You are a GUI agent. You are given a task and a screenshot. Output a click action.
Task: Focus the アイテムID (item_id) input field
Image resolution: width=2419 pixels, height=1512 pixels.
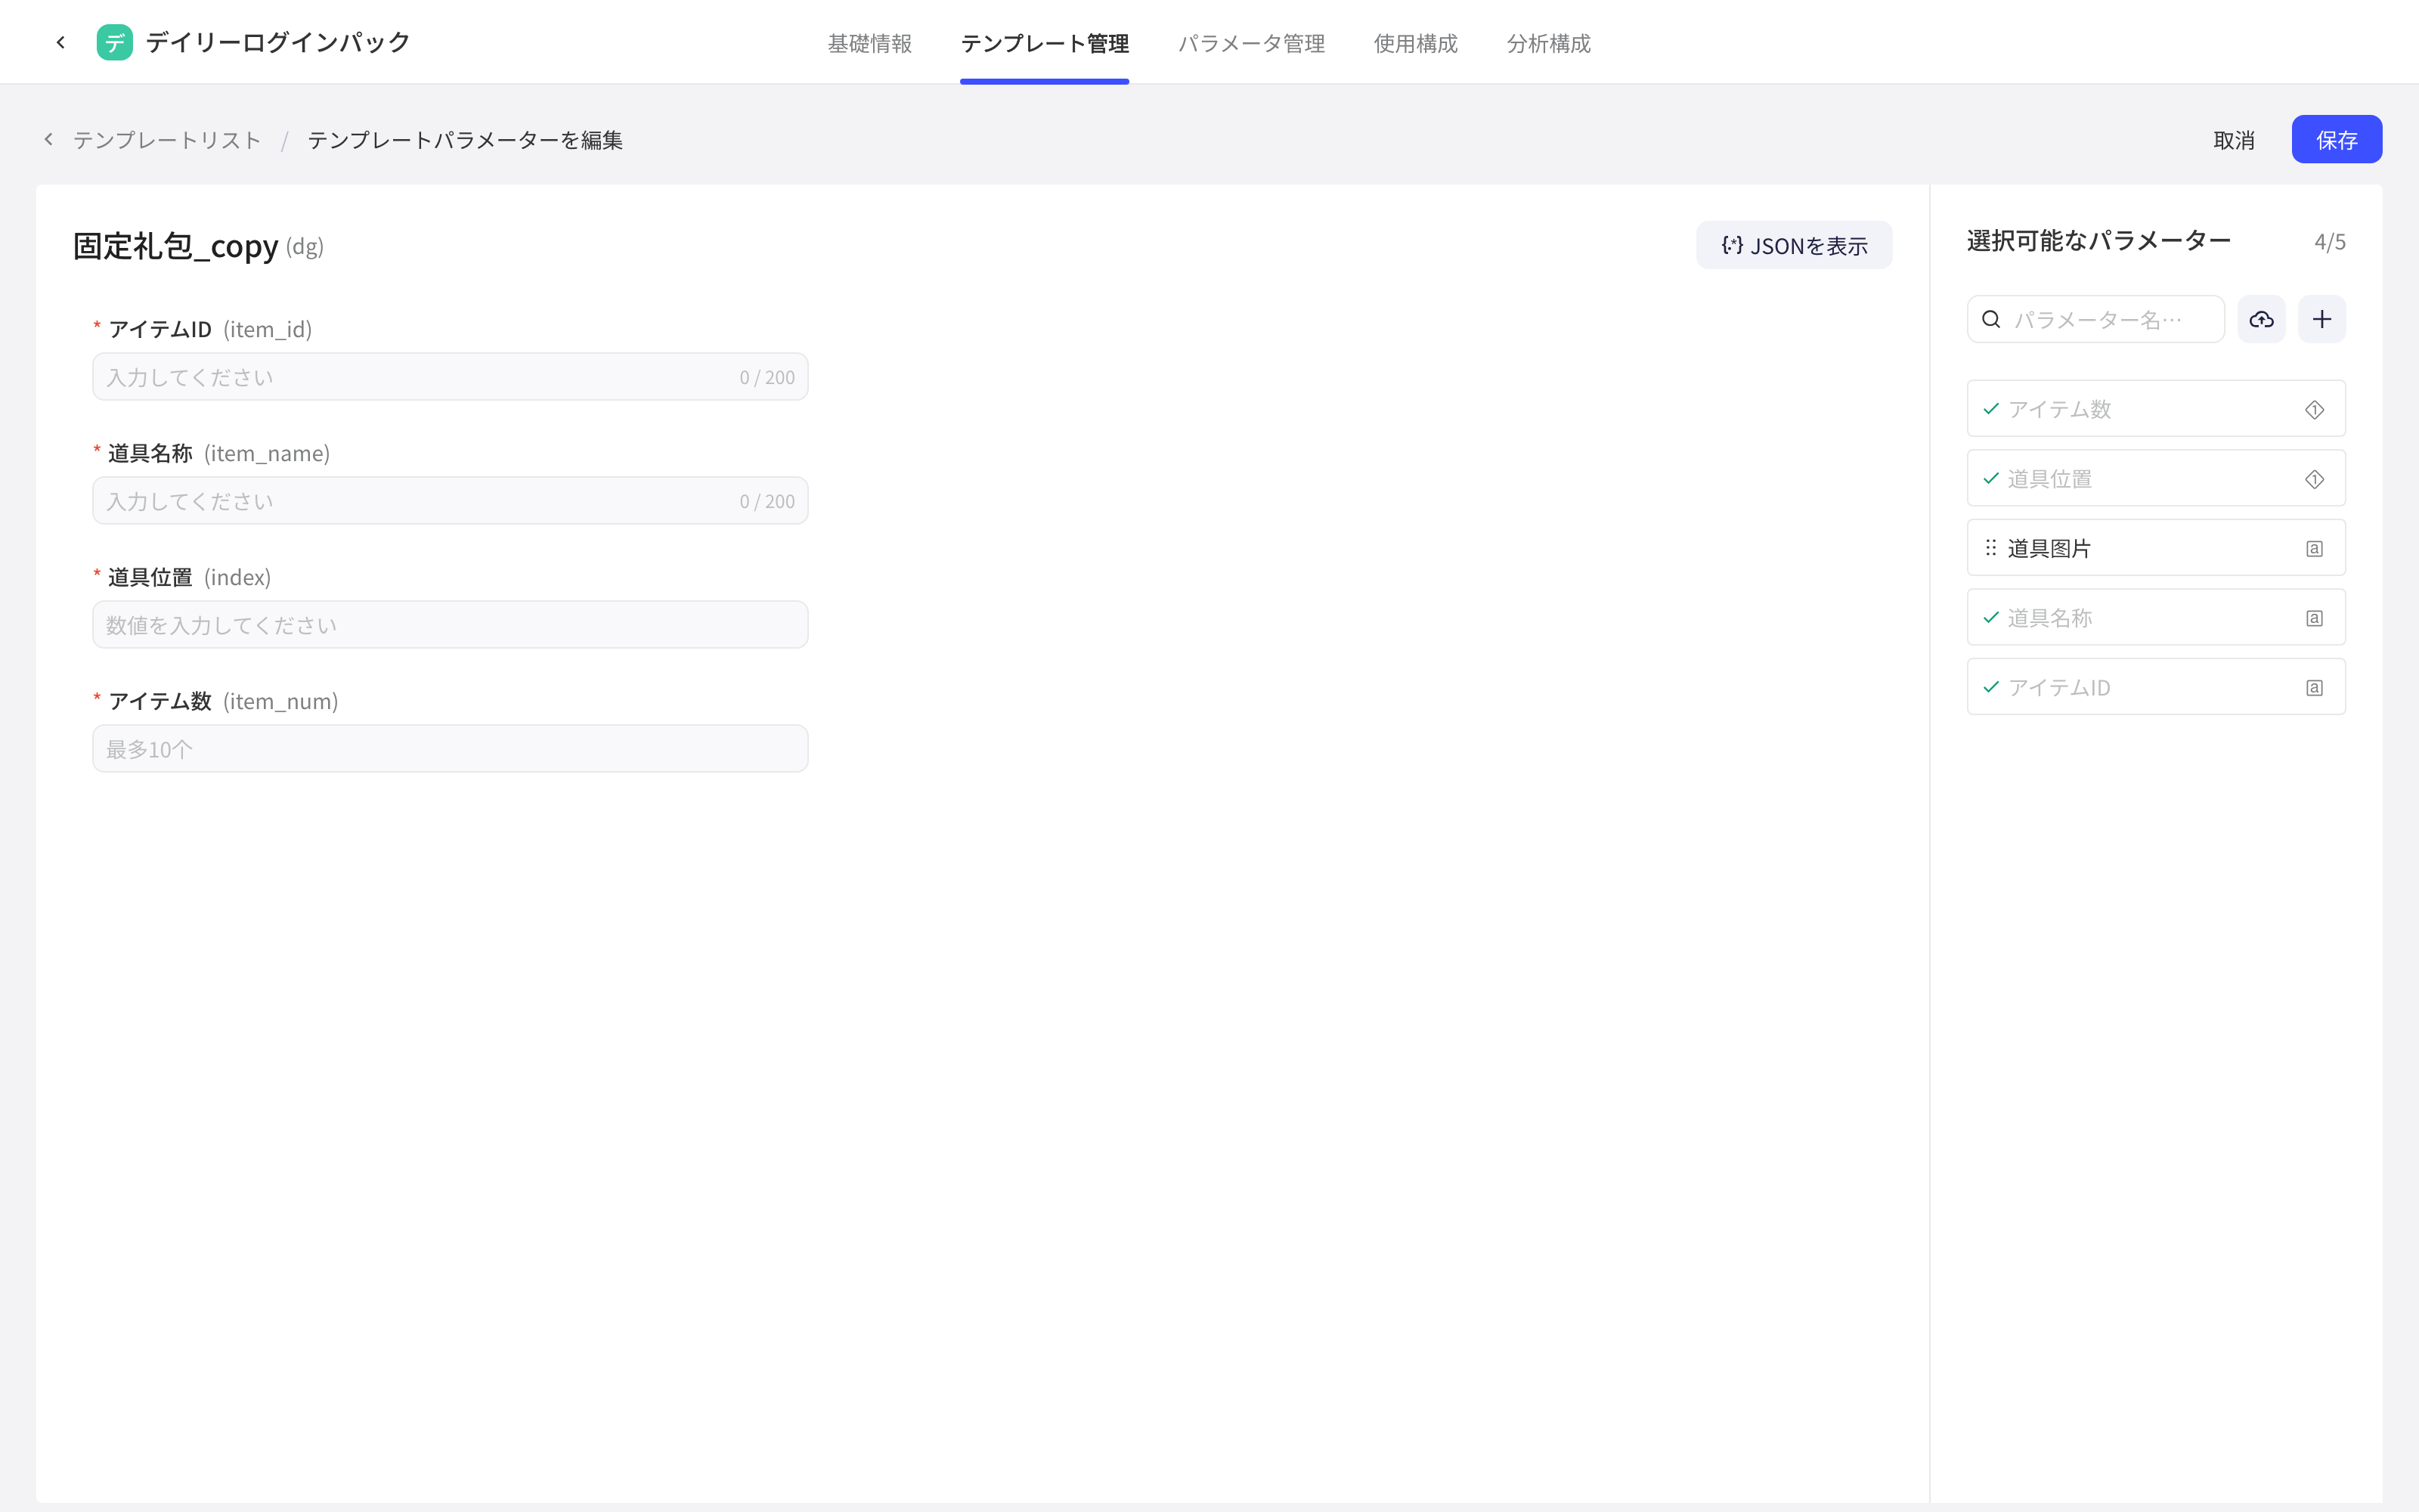(x=450, y=377)
